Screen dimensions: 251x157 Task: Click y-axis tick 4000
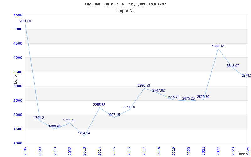coord(18,58)
